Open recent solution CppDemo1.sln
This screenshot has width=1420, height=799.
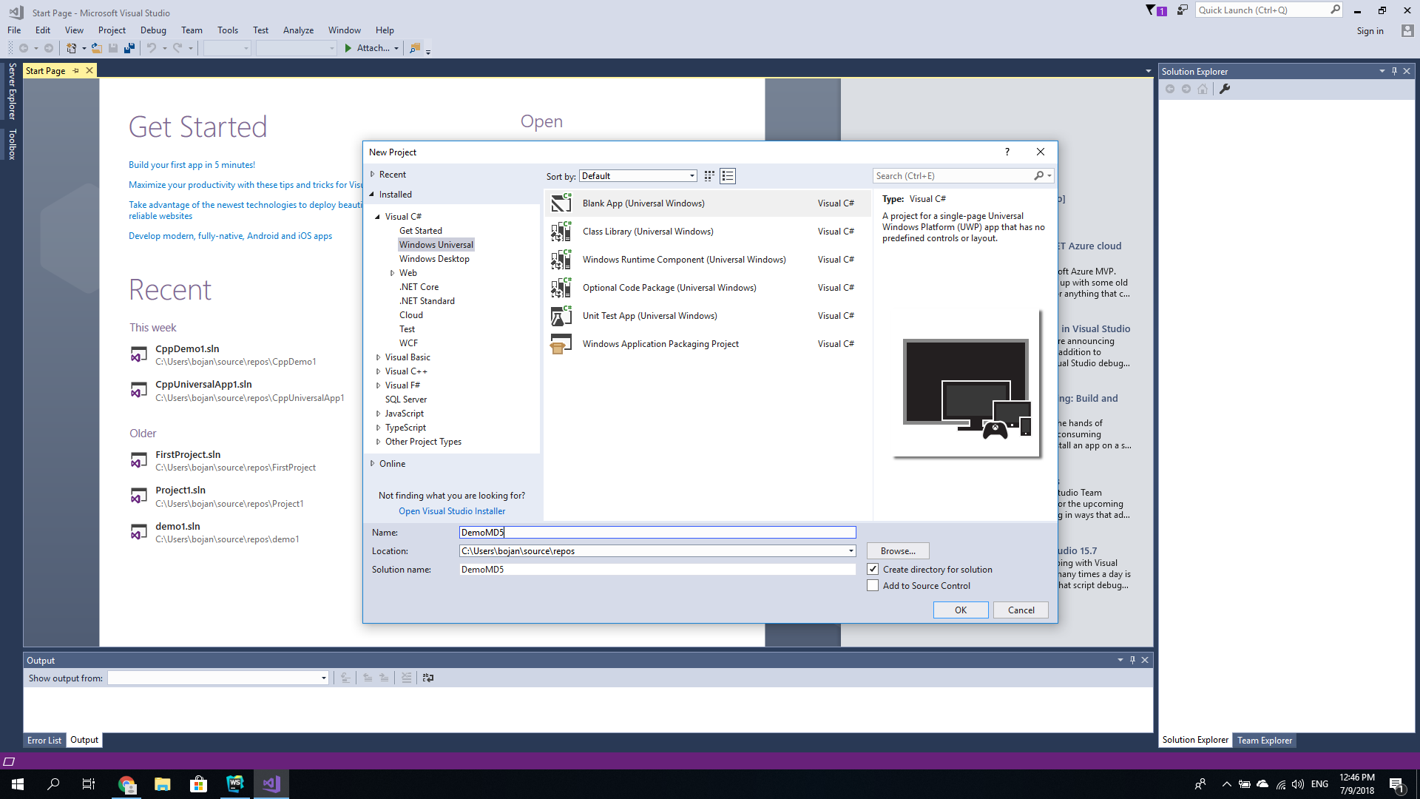[187, 349]
